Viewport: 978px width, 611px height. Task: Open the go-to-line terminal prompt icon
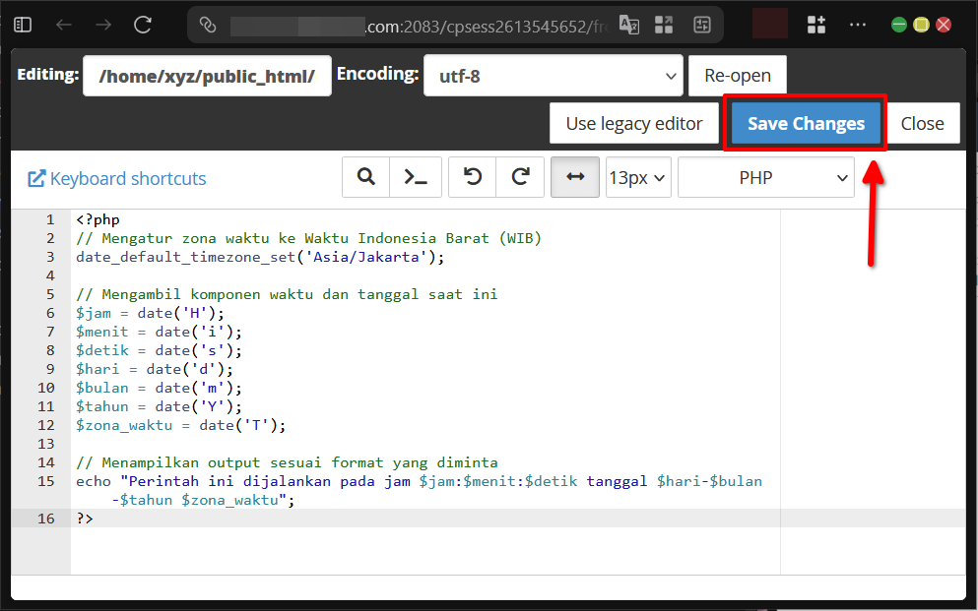click(415, 178)
